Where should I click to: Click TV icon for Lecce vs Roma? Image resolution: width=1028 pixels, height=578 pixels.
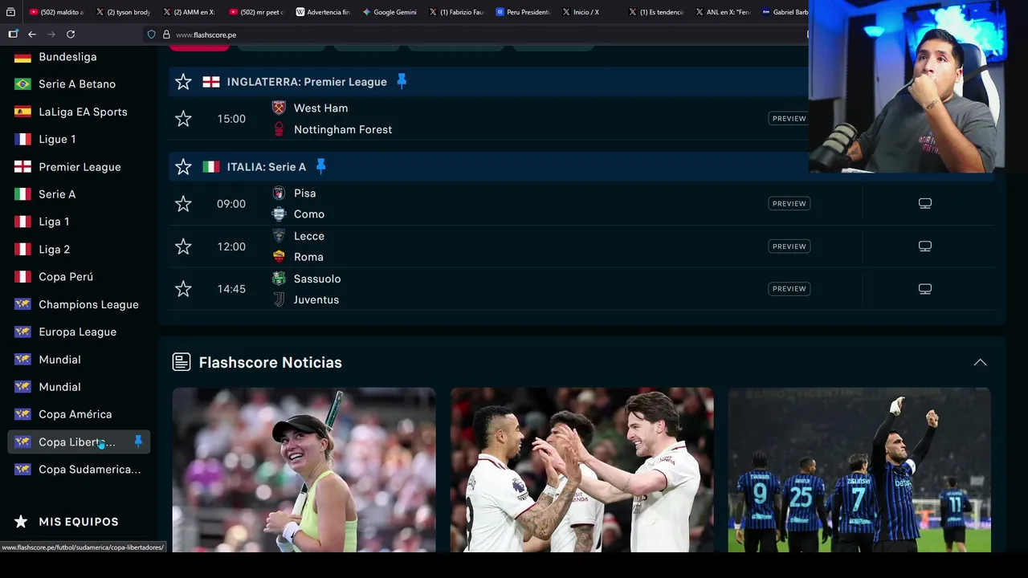(925, 246)
